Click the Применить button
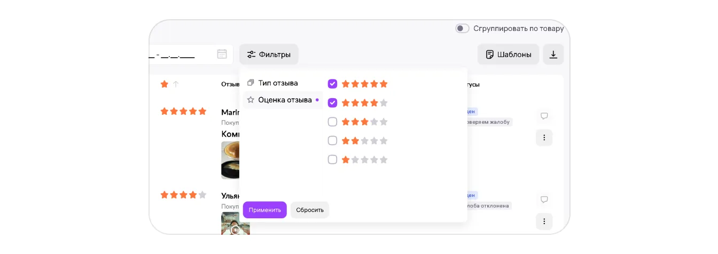This screenshot has height=254, width=718. [264, 210]
